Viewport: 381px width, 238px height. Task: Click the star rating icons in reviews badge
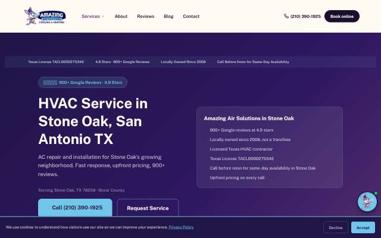50,83
